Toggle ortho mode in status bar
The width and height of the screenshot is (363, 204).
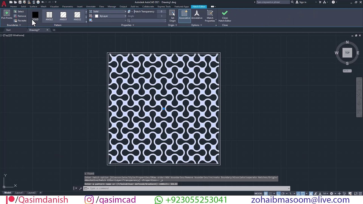(x=278, y=194)
